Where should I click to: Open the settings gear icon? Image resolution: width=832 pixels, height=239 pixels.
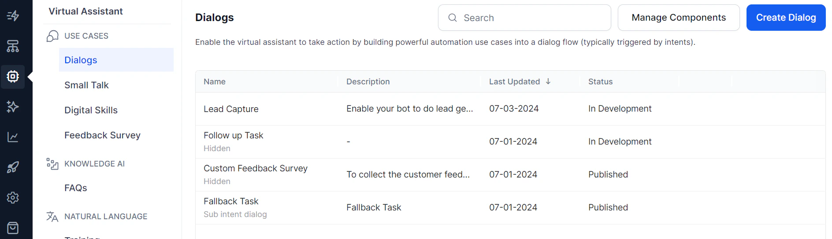[x=13, y=198]
